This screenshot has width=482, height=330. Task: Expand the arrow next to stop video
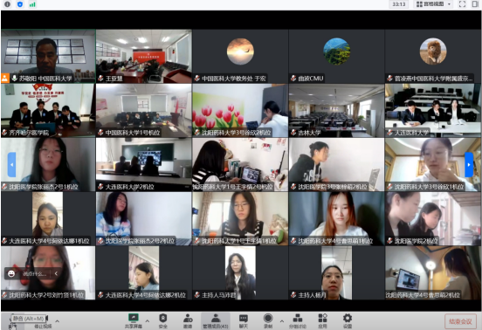coord(57,321)
